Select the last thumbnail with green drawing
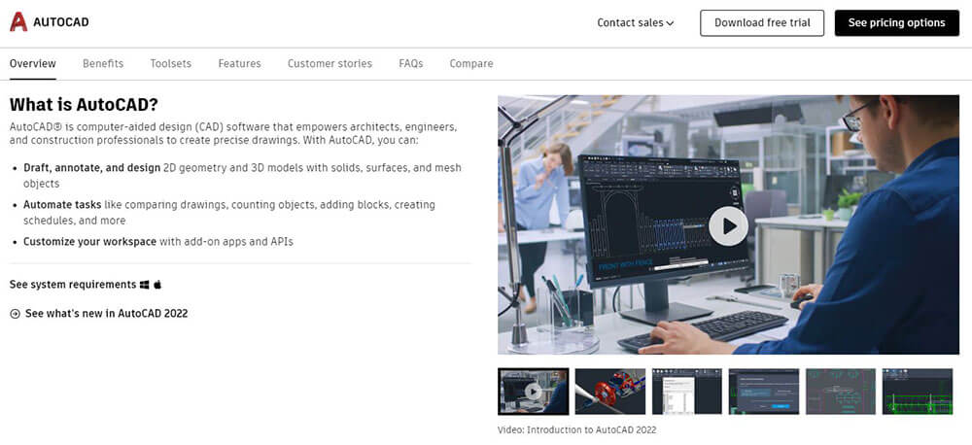The height and width of the screenshot is (445, 972). pos(917,392)
